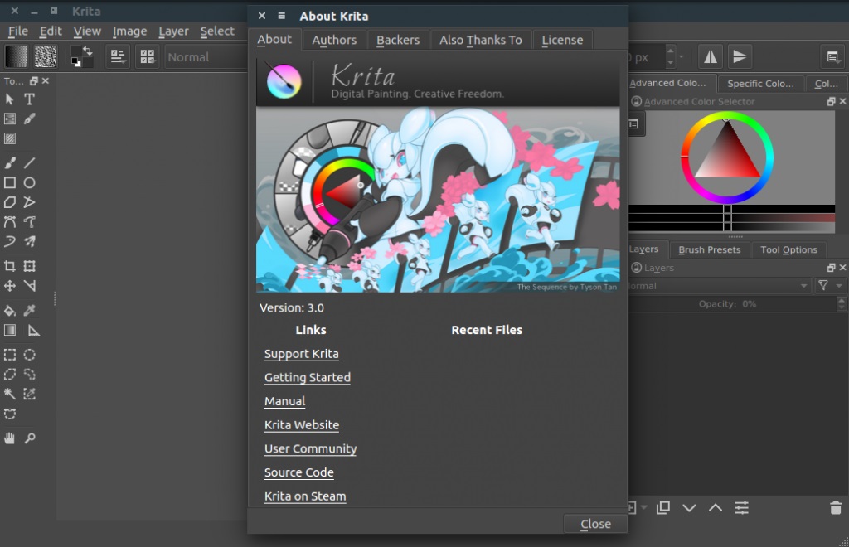The width and height of the screenshot is (849, 547).
Task: Select the Calligraphy pen tool
Action: [x=29, y=119]
